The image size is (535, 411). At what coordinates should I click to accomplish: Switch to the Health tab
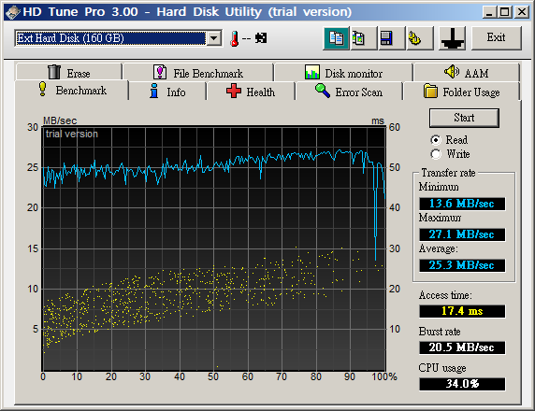(251, 92)
